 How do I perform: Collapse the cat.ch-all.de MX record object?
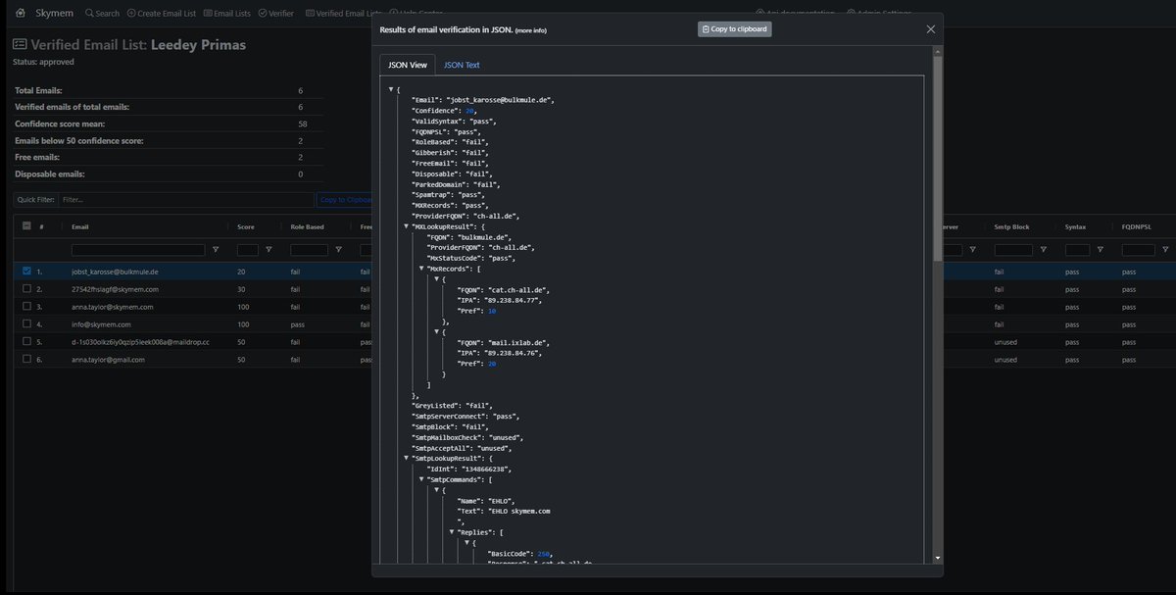coord(438,279)
